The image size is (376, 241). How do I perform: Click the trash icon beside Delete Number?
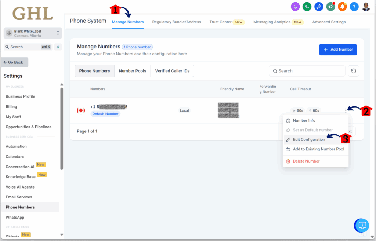coord(288,161)
